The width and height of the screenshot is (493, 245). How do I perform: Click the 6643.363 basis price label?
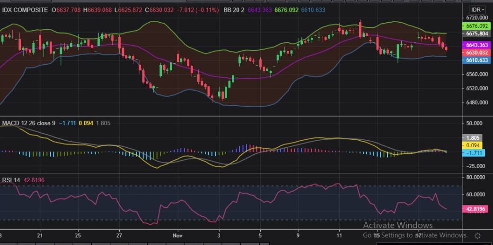[x=477, y=45]
